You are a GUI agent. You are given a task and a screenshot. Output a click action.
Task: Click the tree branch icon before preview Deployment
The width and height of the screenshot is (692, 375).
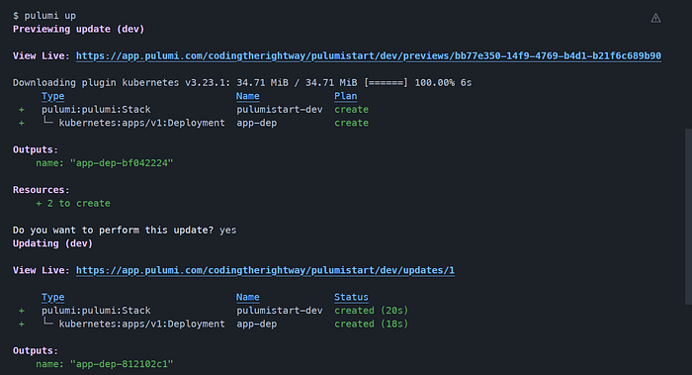47,122
